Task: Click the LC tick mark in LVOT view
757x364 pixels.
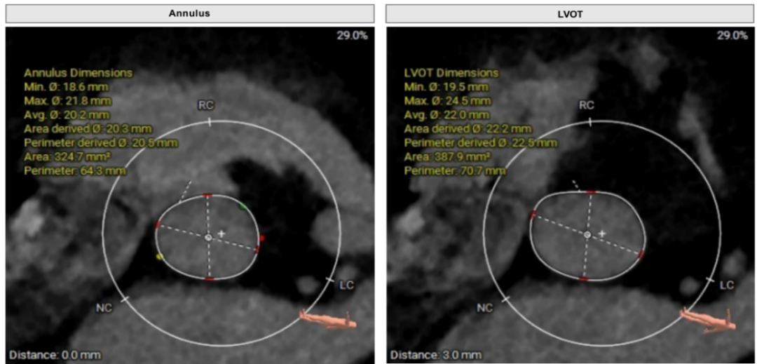Action: [710, 281]
